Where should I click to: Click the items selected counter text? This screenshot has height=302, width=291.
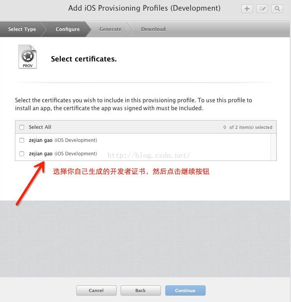coord(248,127)
